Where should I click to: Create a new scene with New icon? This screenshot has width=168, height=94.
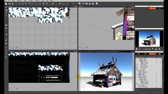[6, 4]
